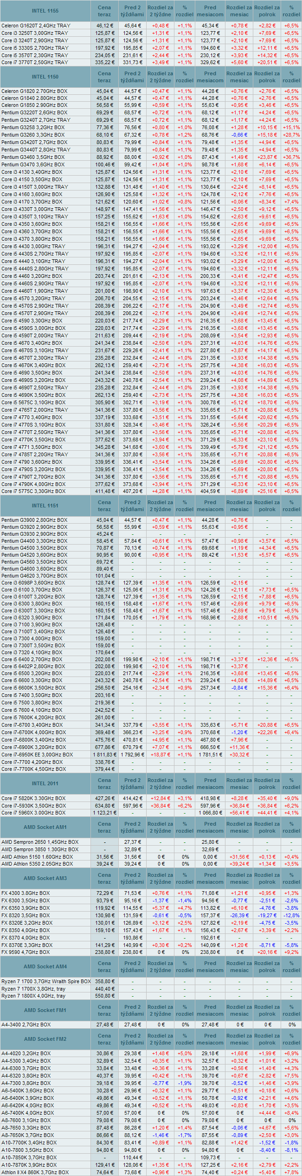Click 'Celeron G1620T 2,4GHz TRAY' product name

36,26
